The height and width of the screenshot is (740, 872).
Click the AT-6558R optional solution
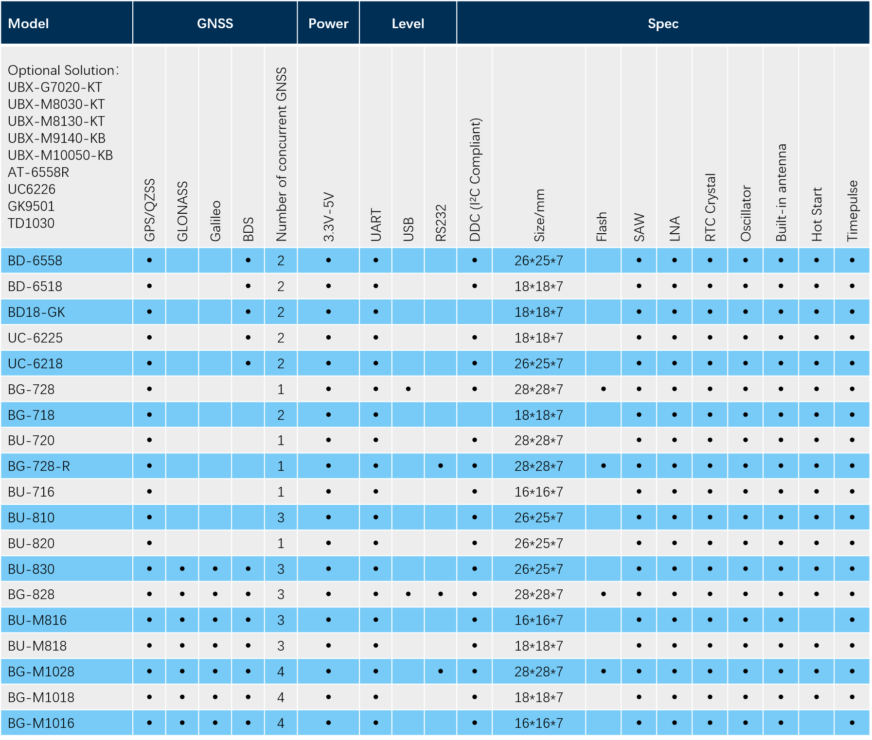pos(38,172)
